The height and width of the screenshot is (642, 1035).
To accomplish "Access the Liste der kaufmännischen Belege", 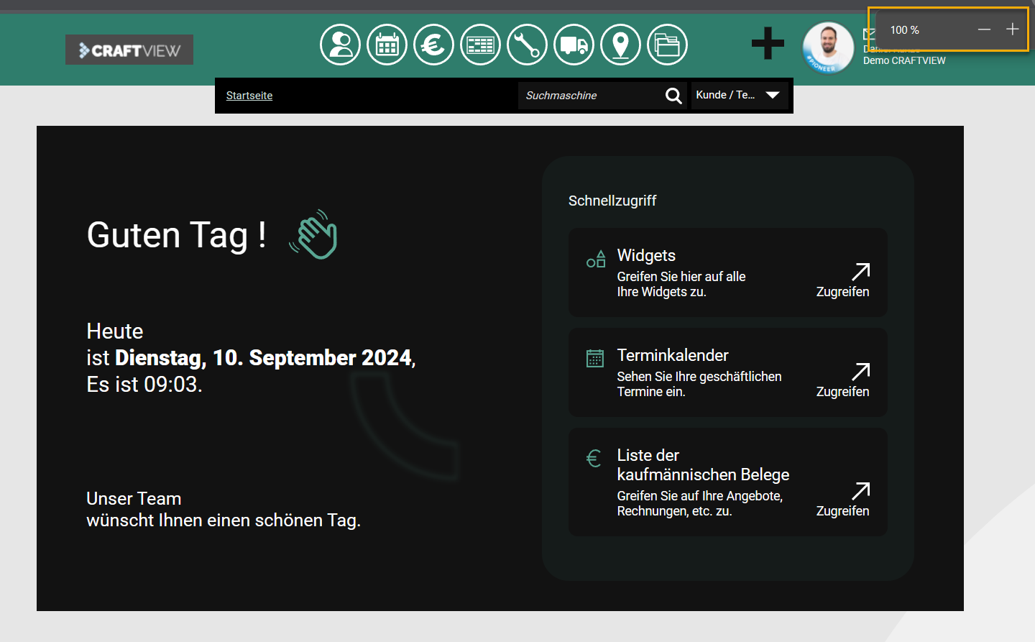I will [842, 500].
